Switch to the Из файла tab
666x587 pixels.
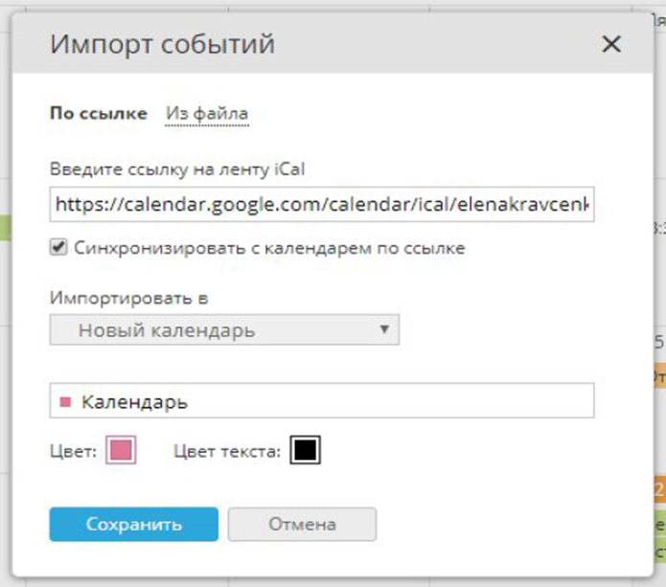point(207,114)
